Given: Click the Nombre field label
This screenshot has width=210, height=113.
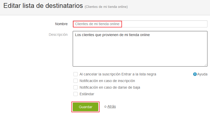Looking at the screenshot, I should point(61,24).
